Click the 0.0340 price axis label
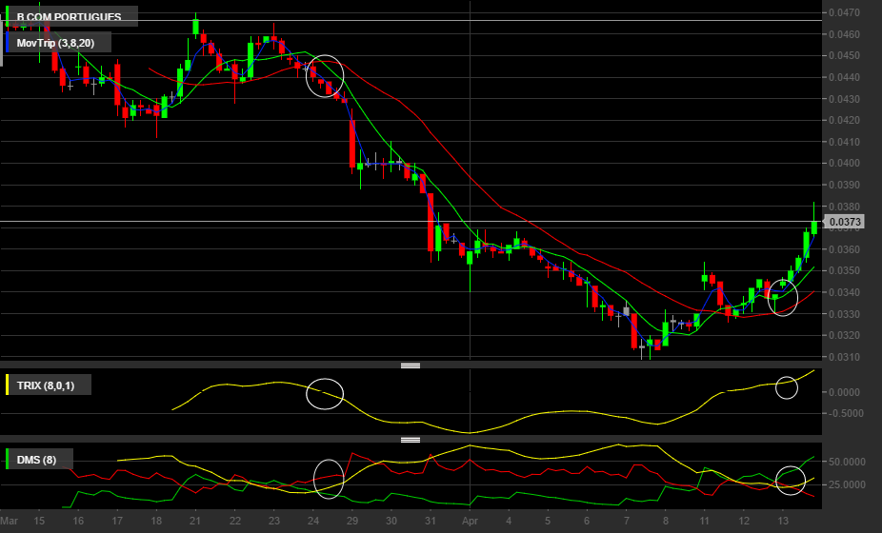Image resolution: width=882 pixels, height=533 pixels. [844, 292]
